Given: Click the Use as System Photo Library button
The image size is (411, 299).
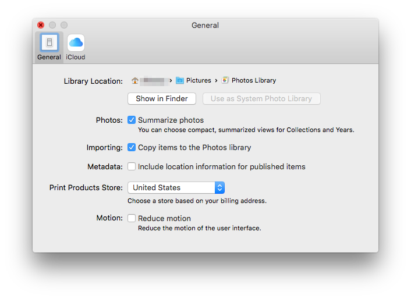Looking at the screenshot, I should click(261, 98).
